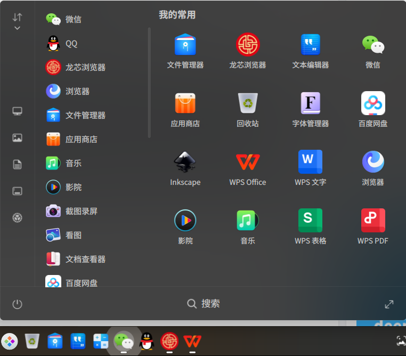The image size is (406, 356).
Task: Open 影院 in 我的常用 grid
Action: (185, 228)
